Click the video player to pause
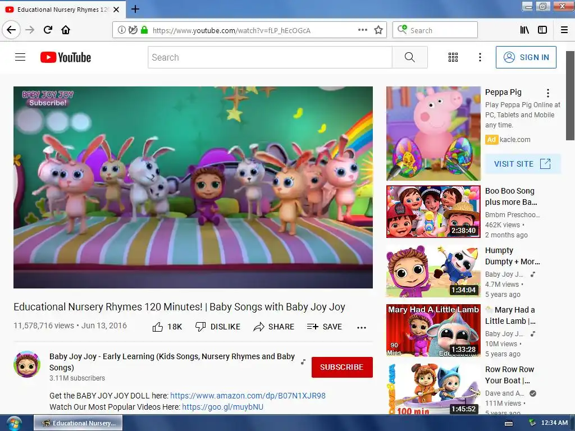 (193, 187)
